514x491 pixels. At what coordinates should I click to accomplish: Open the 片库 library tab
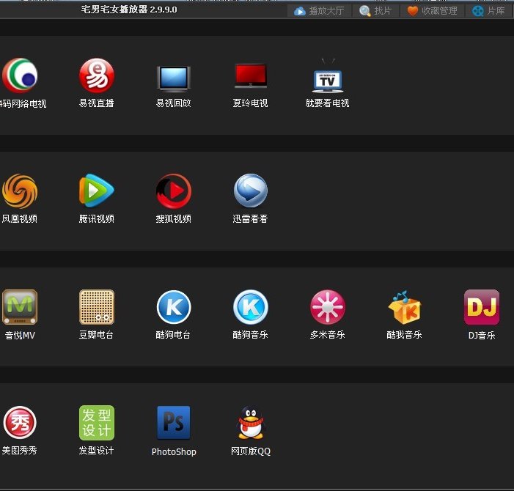click(489, 11)
